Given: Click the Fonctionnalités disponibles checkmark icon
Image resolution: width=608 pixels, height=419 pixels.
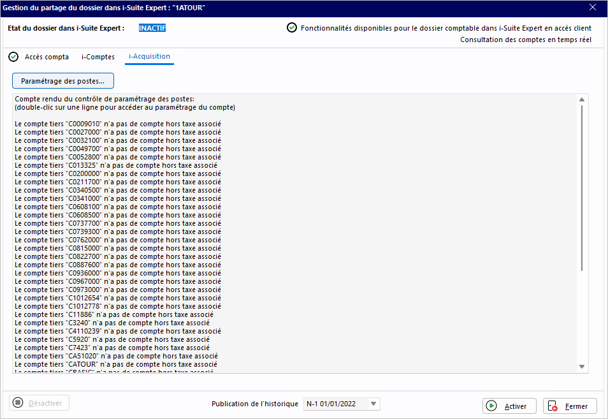Looking at the screenshot, I should pyautogui.click(x=292, y=27).
